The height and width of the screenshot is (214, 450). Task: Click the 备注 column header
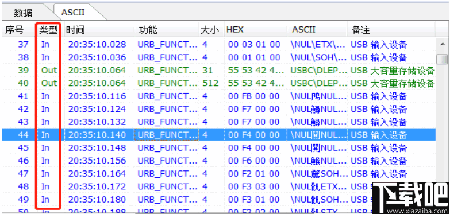point(391,30)
